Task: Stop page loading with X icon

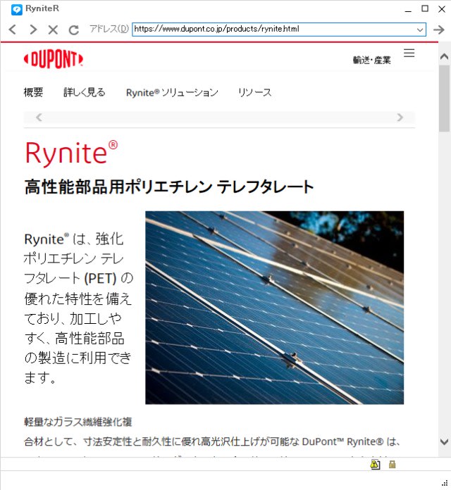Action: [53, 30]
